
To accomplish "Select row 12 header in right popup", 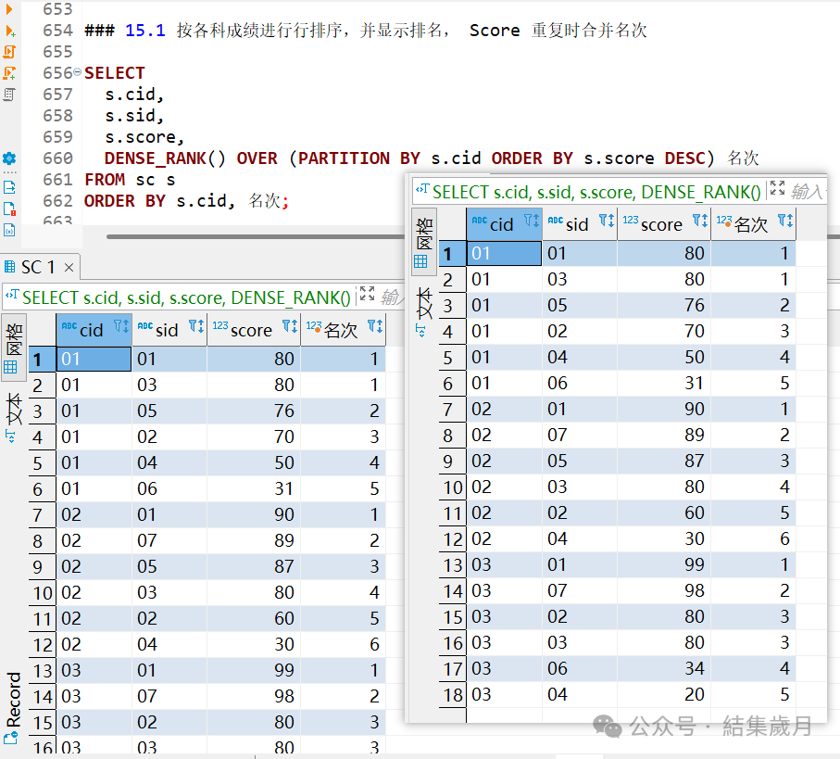I will point(453,538).
